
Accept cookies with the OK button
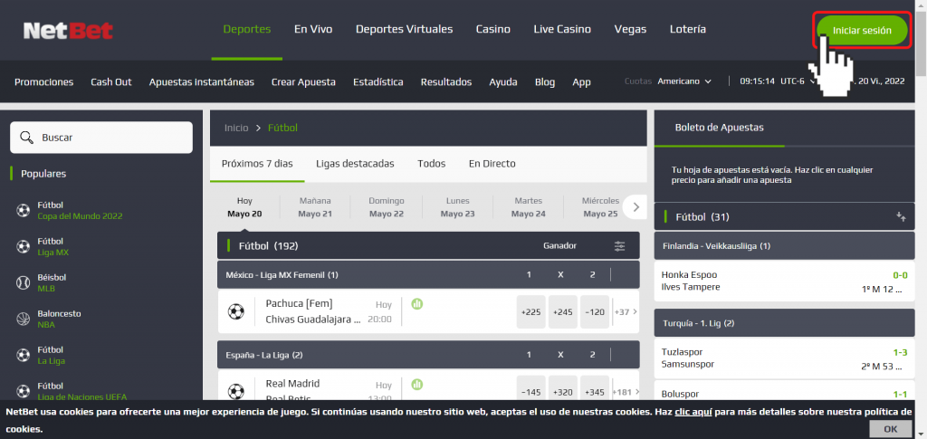click(x=891, y=429)
